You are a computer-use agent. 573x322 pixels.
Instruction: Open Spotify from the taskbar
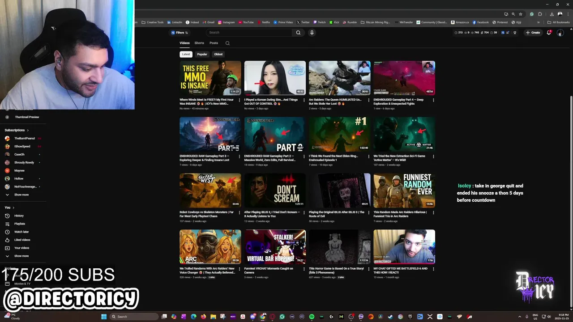click(312, 317)
